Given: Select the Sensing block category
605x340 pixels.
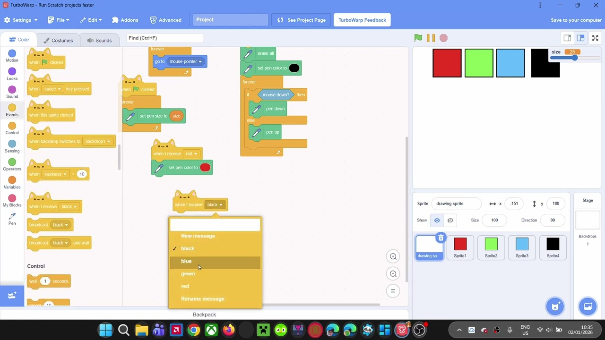Looking at the screenshot, I should [12, 146].
